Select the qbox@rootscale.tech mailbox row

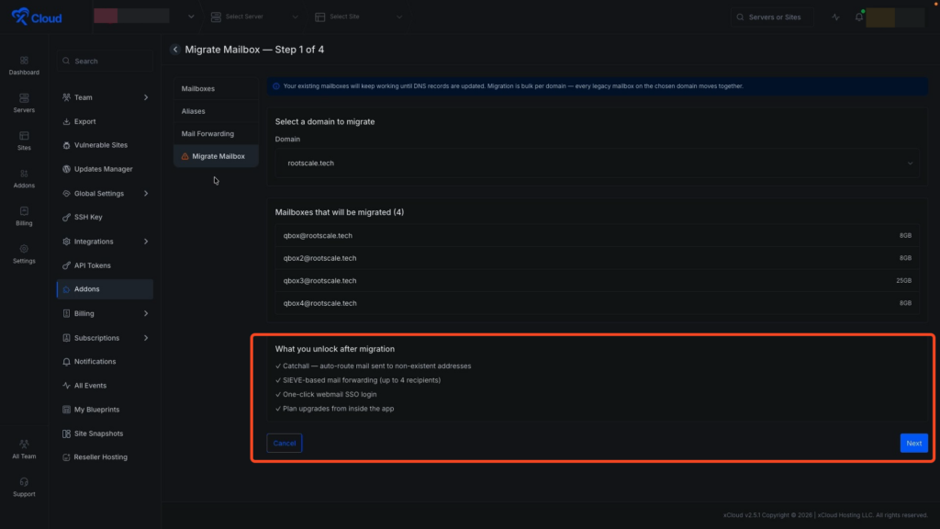(x=597, y=236)
